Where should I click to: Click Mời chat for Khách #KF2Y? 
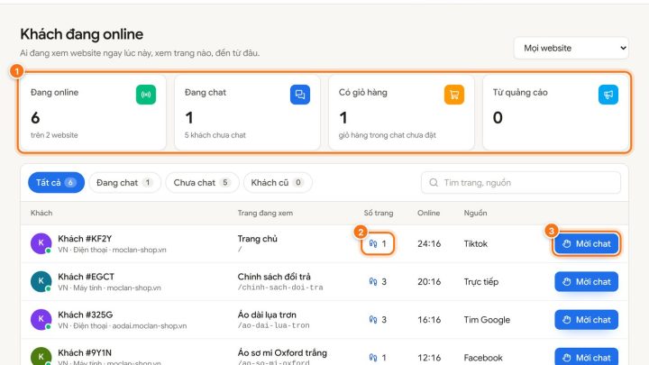tap(586, 243)
